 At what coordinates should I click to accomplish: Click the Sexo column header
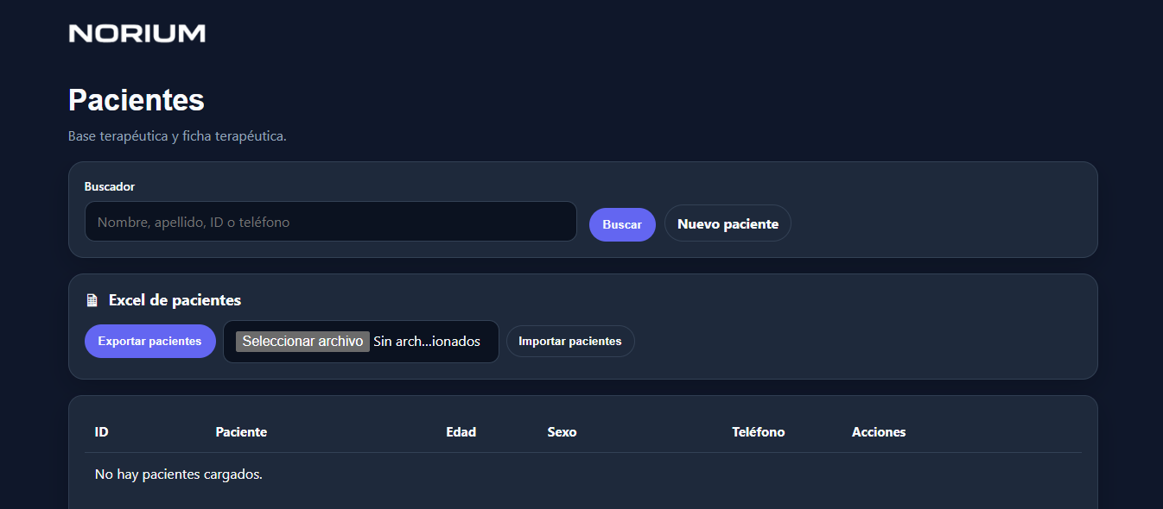562,432
